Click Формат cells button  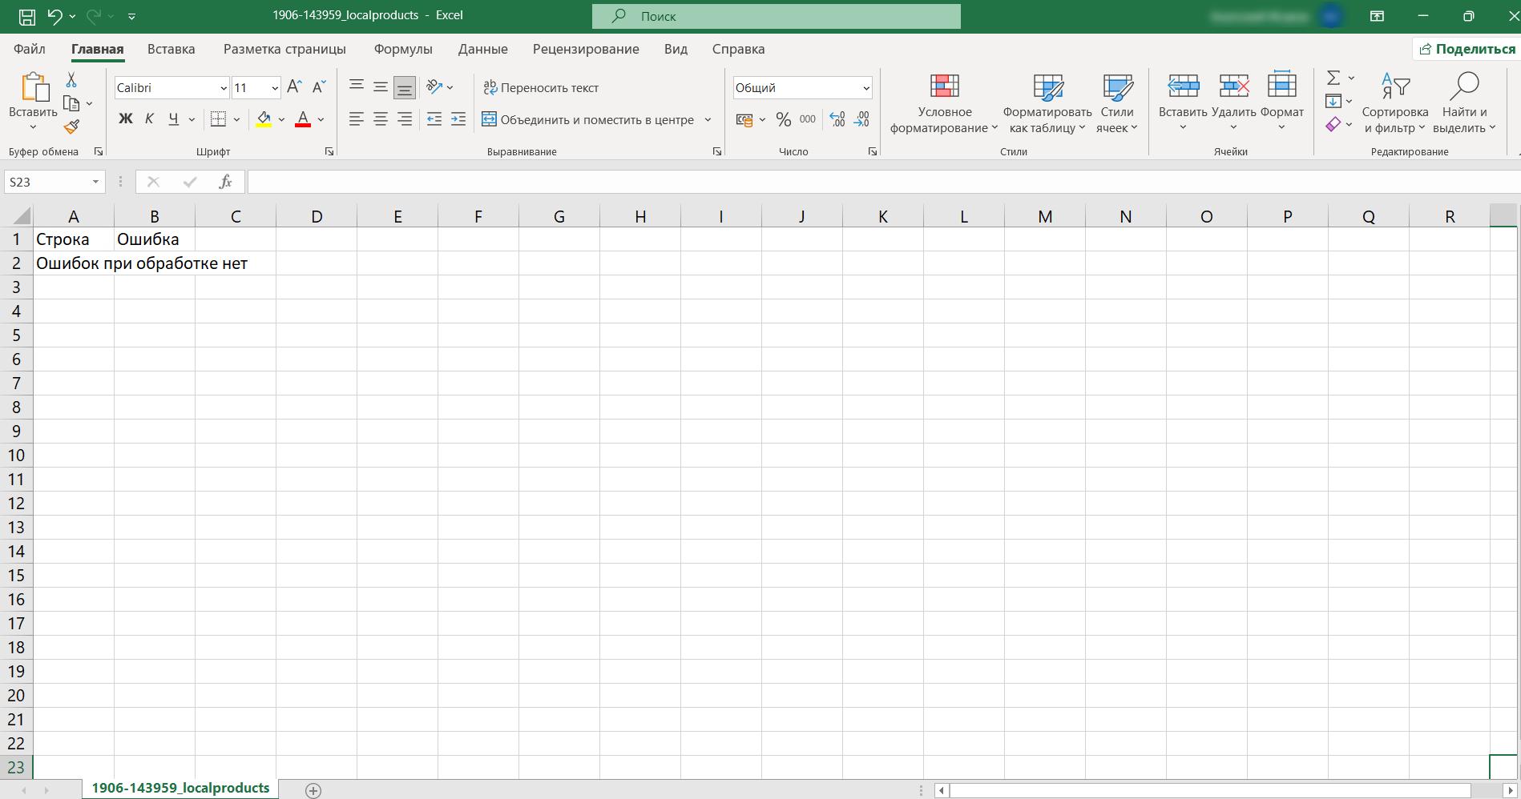point(1281,102)
